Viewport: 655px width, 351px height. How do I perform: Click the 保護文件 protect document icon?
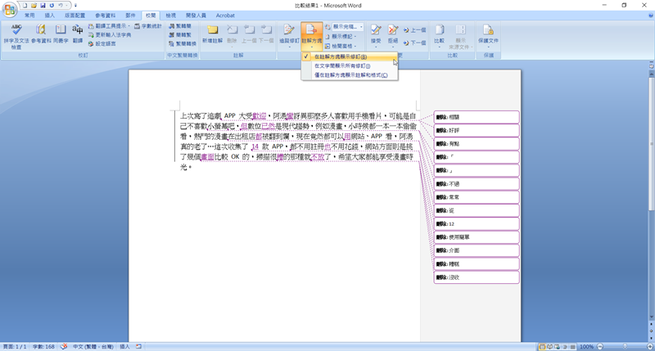[488, 34]
